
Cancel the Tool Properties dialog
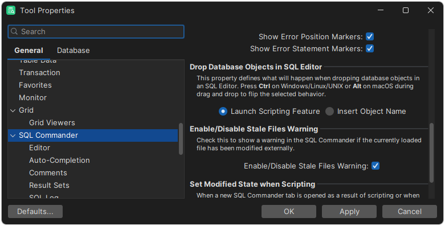410,212
